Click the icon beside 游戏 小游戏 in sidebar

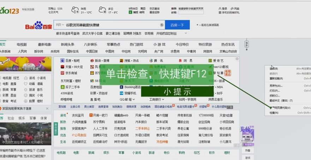25,78
